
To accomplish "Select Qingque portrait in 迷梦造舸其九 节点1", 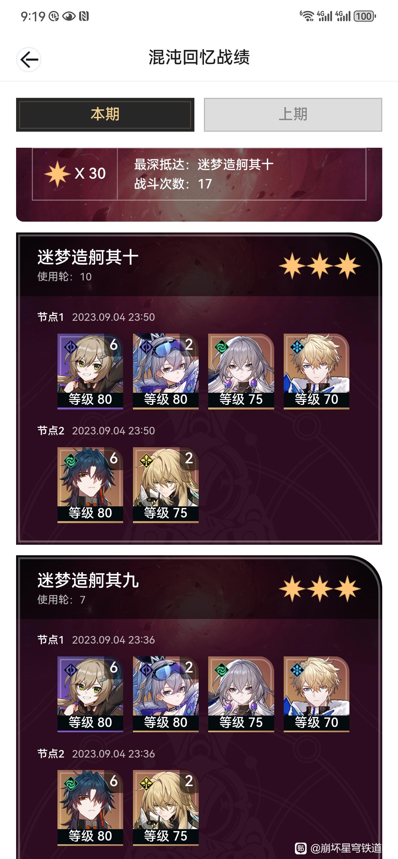I will [x=90, y=694].
